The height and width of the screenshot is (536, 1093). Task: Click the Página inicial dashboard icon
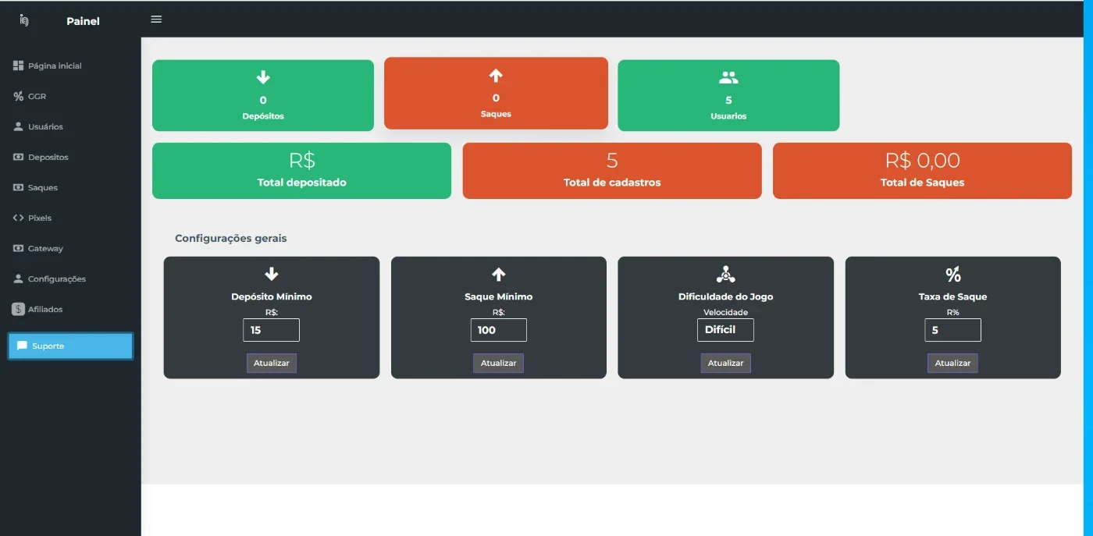[19, 66]
